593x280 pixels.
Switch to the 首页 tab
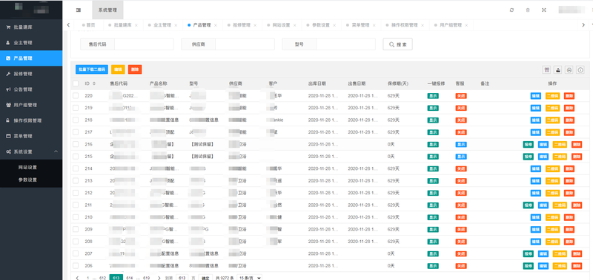(x=88, y=25)
